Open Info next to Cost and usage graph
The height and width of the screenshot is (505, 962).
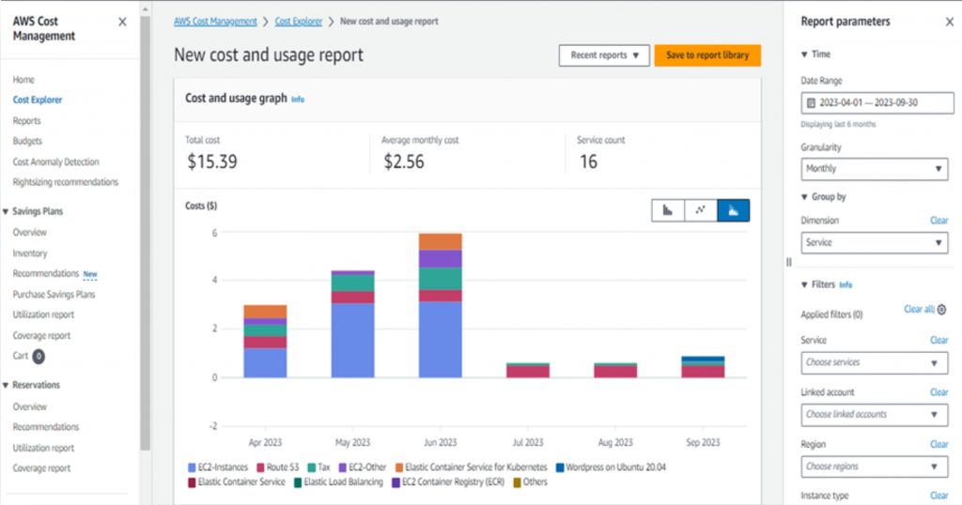click(298, 99)
